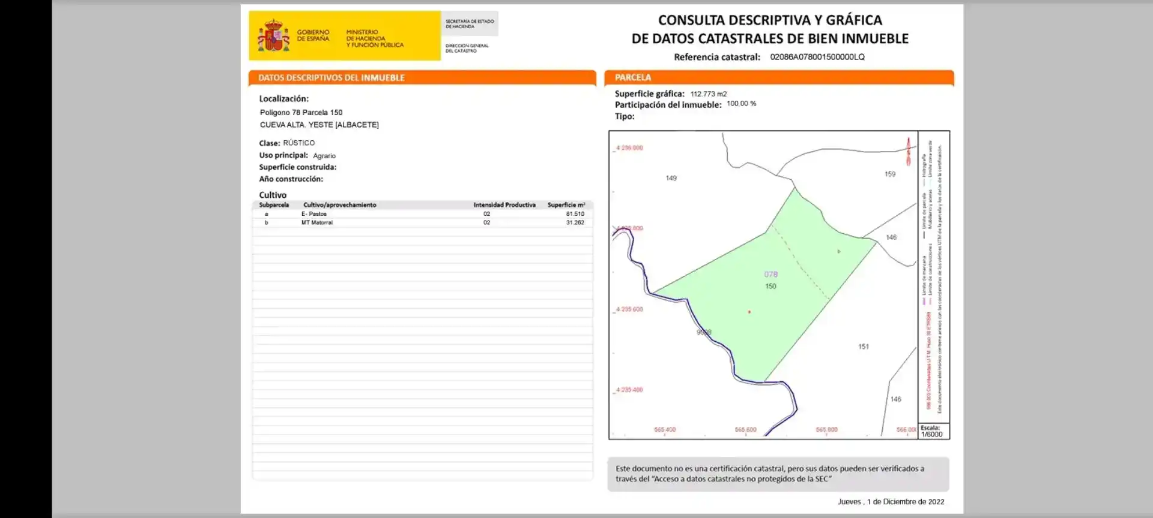
Task: Click the 'Agrario' use value
Action: click(324, 156)
